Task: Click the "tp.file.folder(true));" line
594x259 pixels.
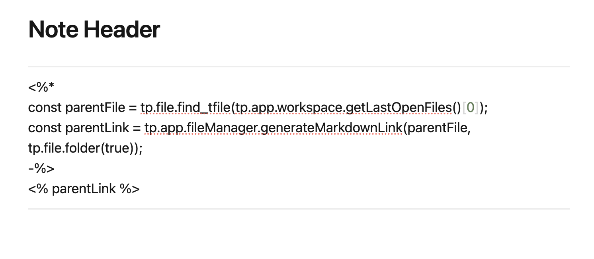Action: point(85,149)
